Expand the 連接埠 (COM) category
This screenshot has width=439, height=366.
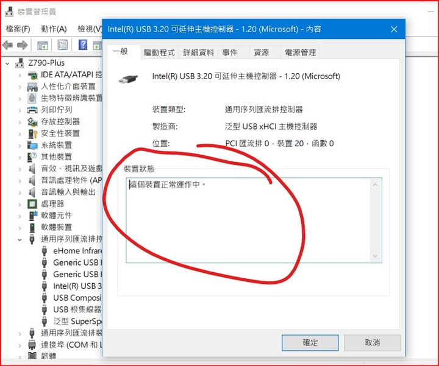[20, 345]
